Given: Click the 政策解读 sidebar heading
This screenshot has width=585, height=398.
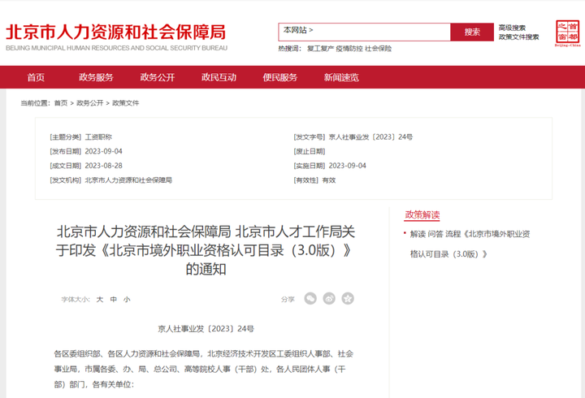Looking at the screenshot, I should (x=422, y=215).
